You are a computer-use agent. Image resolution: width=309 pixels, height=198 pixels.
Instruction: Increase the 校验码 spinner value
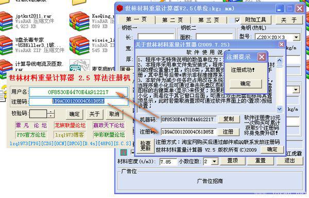51,112
